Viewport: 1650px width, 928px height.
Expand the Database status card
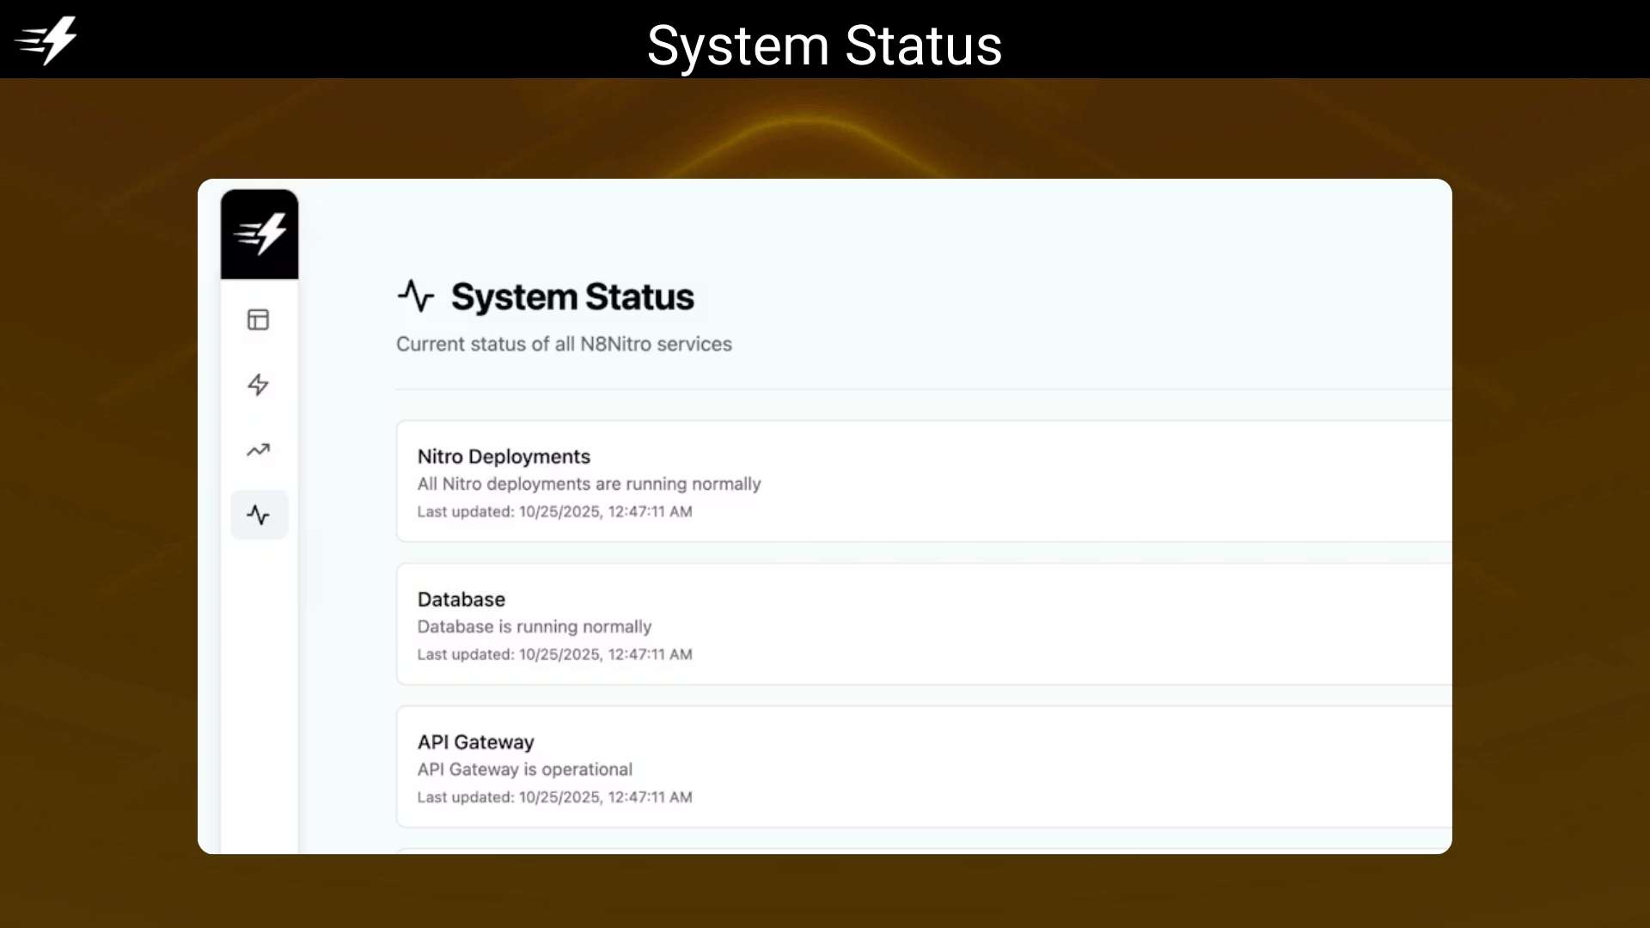click(x=920, y=624)
